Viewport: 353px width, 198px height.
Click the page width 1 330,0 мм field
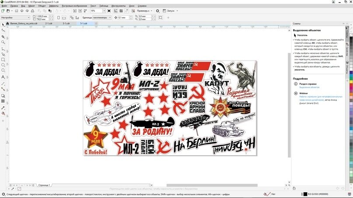(x=42, y=16)
